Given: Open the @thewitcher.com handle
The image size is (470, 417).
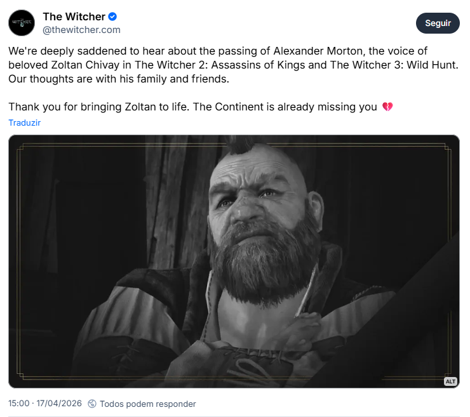Looking at the screenshot, I should [81, 30].
